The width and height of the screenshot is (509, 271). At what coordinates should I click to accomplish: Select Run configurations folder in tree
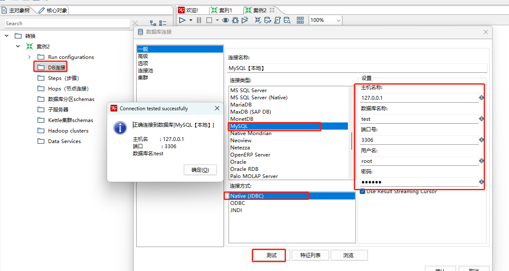coord(65,57)
